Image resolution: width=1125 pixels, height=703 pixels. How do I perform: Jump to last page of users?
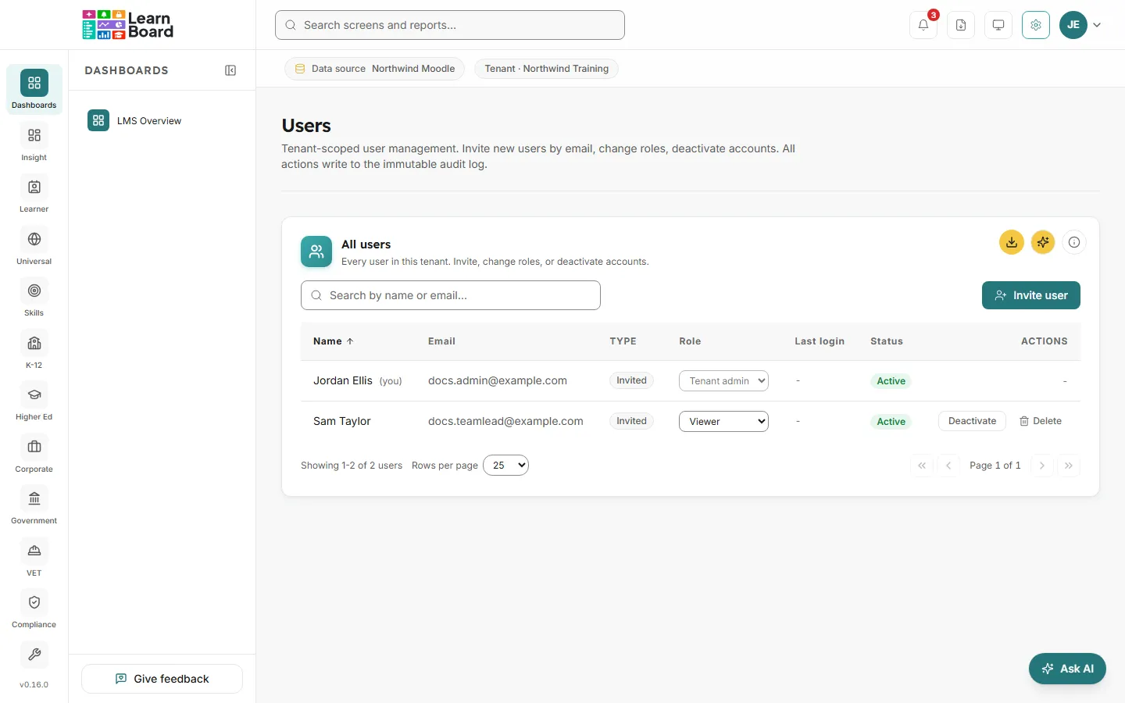click(x=1069, y=466)
